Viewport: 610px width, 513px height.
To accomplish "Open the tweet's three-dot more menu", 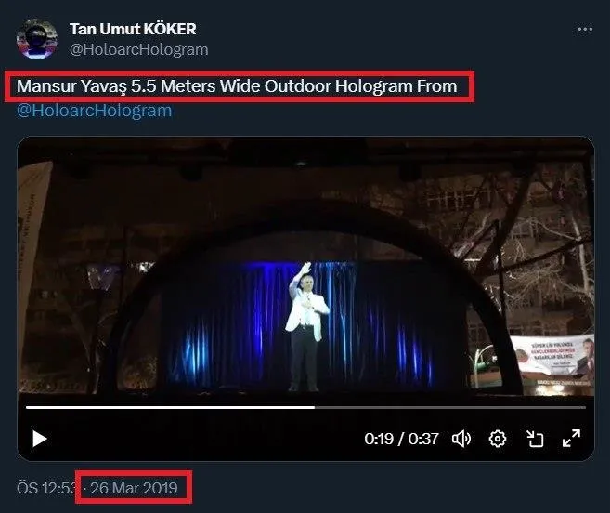I will pyautogui.click(x=584, y=30).
